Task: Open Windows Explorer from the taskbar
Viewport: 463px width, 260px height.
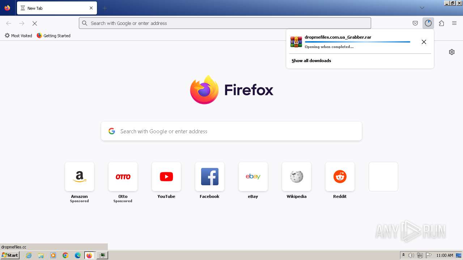Action: point(41,255)
